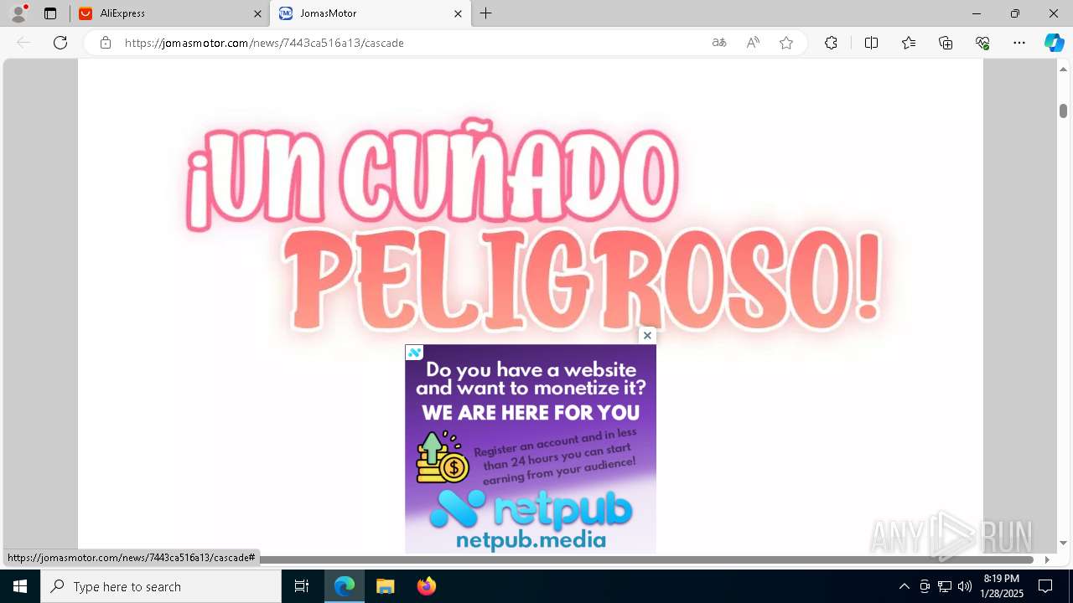This screenshot has height=603, width=1073.
Task: Click the Un Cuñado Peligroso title image
Action: [x=535, y=224]
